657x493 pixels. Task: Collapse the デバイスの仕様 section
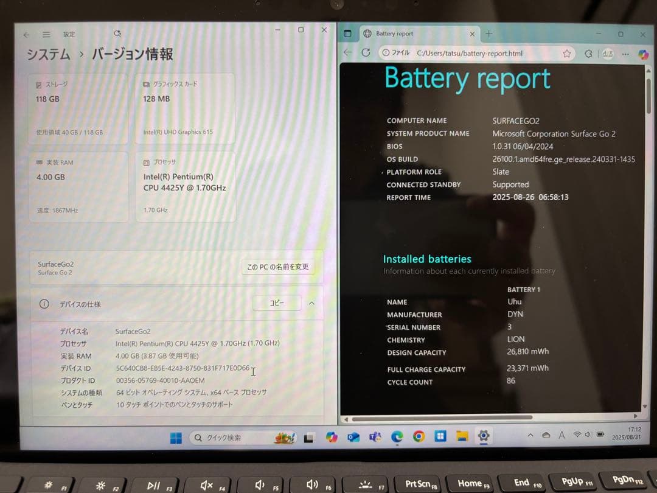[310, 302]
